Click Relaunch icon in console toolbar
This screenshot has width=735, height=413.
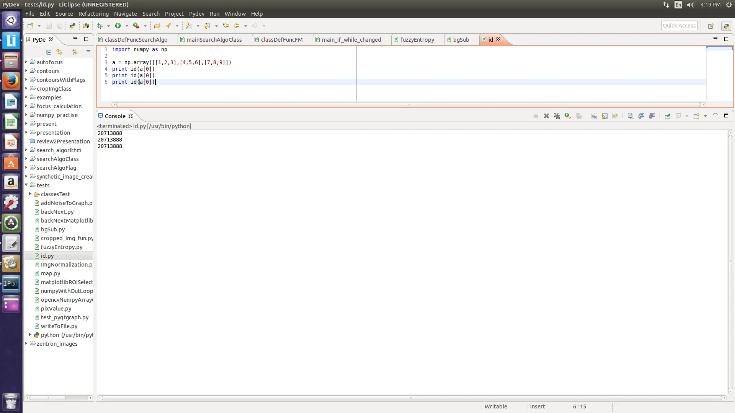coord(568,116)
